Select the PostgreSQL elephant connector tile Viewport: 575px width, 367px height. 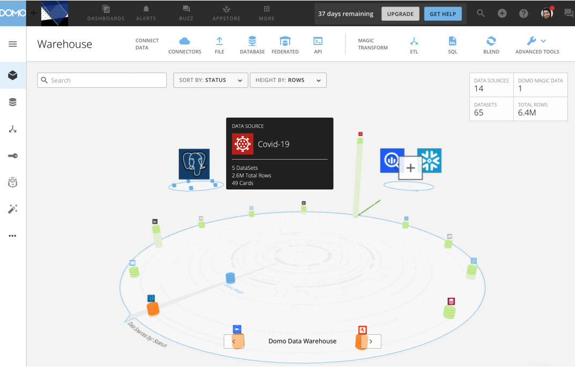[x=194, y=164]
